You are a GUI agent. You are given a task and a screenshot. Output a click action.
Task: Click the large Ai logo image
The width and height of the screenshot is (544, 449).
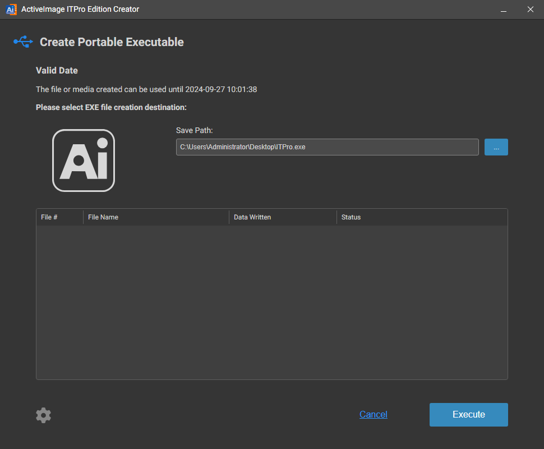tap(84, 161)
